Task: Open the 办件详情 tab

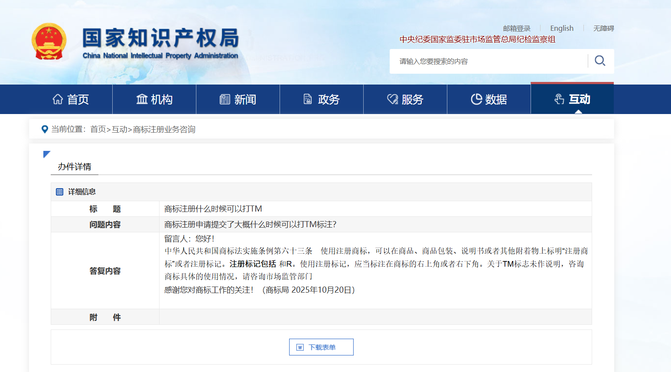Action: pyautogui.click(x=75, y=167)
